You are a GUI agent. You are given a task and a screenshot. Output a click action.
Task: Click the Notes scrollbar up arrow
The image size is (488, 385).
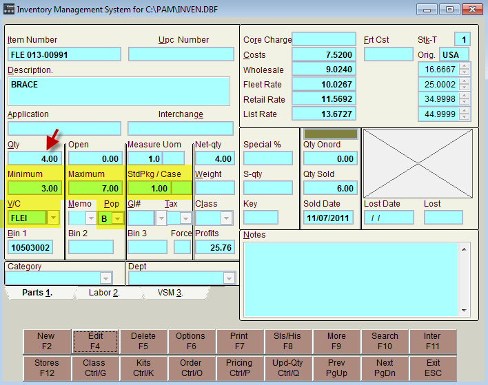coord(464,249)
